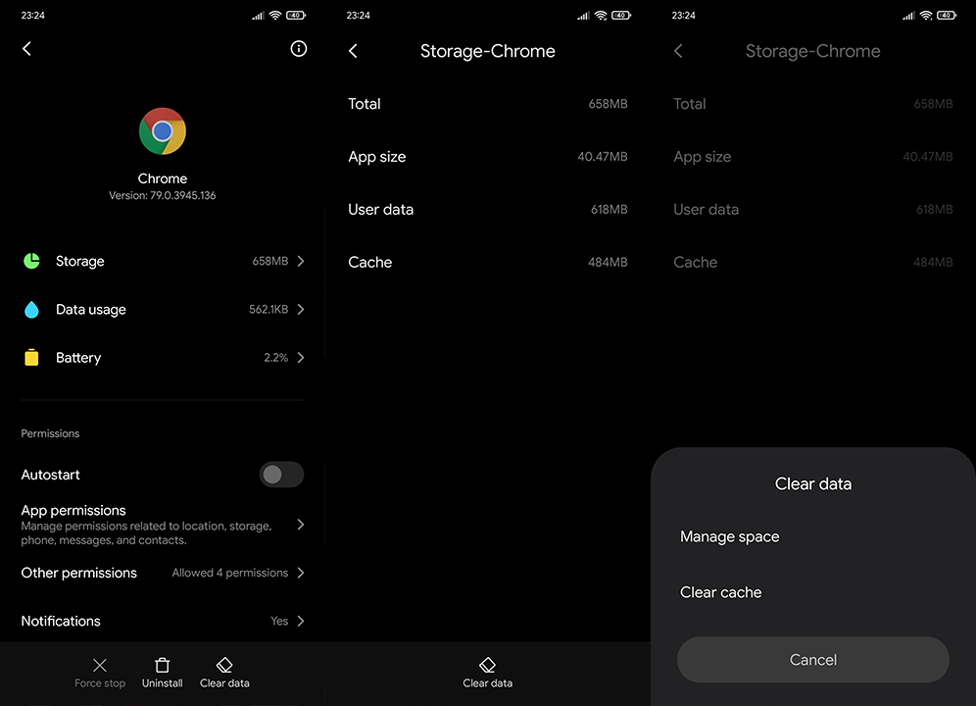Image resolution: width=976 pixels, height=706 pixels.
Task: Tap Cache row on middle storage screen
Action: coord(487,263)
